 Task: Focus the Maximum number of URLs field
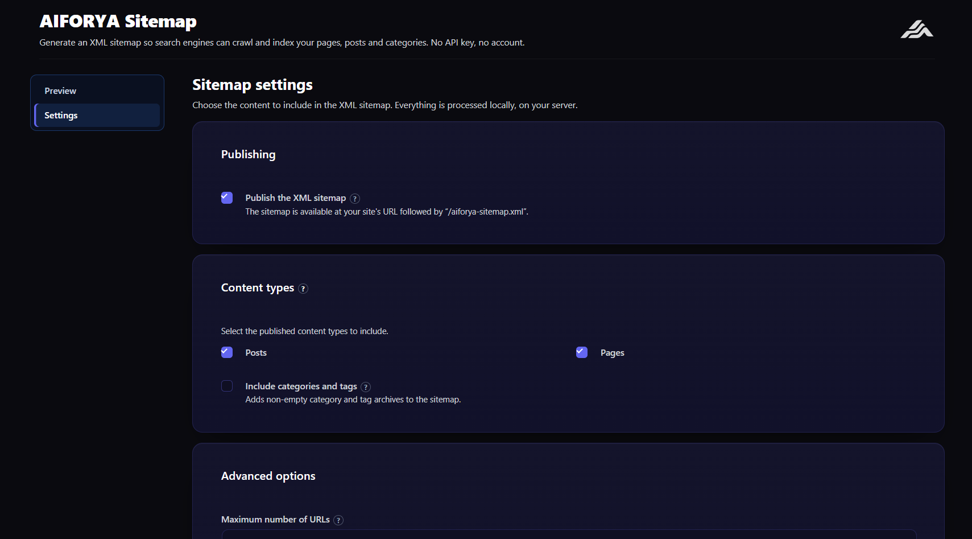(x=569, y=534)
